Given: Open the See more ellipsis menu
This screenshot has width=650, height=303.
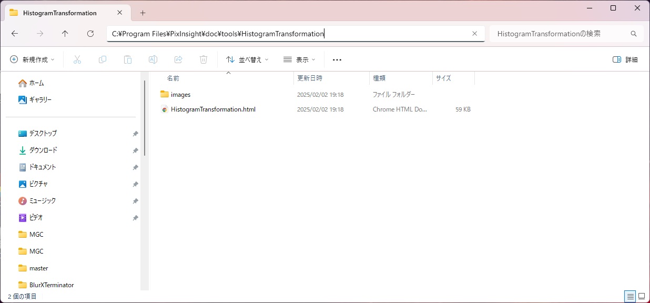Looking at the screenshot, I should click(x=337, y=59).
